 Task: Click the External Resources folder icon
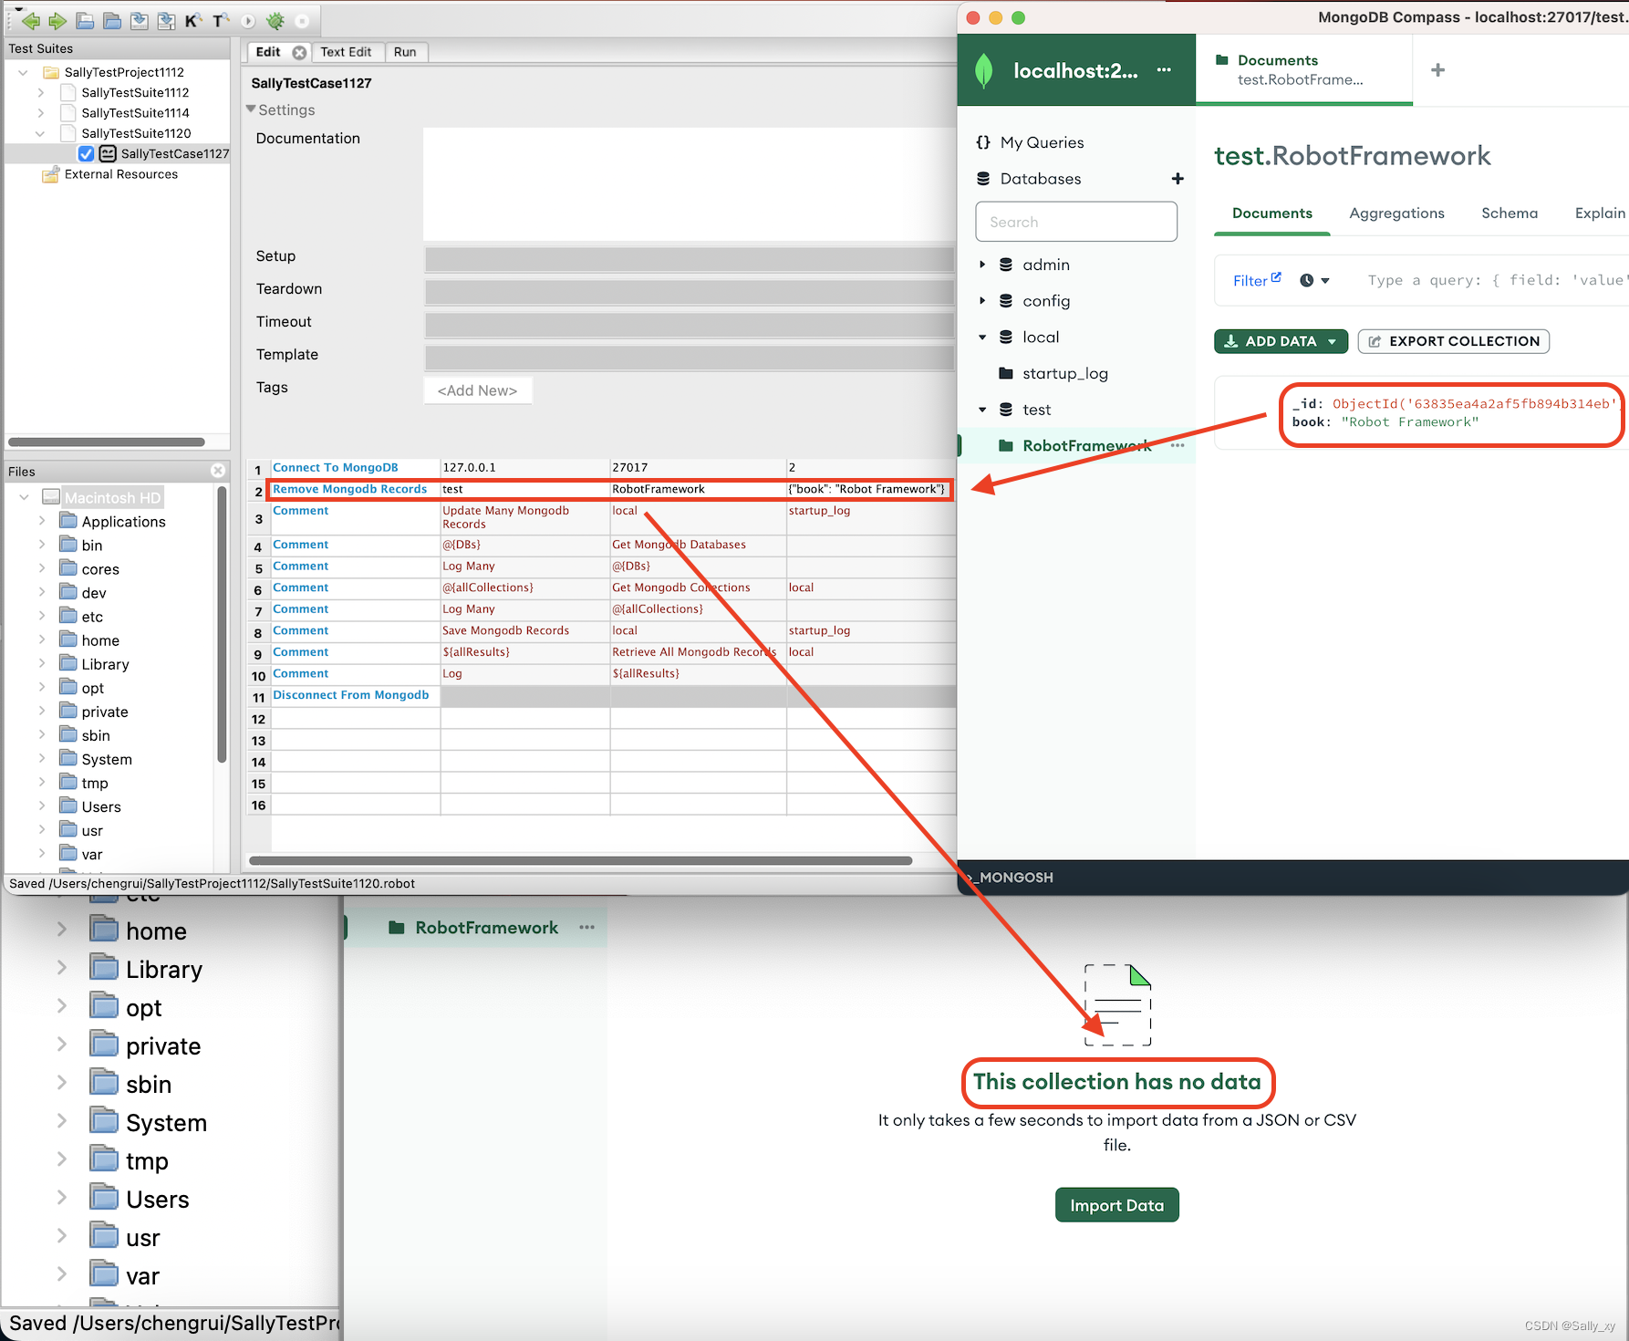51,174
